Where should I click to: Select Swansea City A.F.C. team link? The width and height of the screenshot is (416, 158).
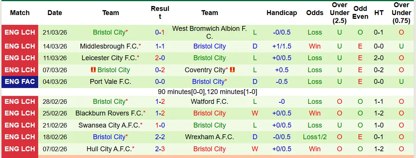[x=108, y=125]
